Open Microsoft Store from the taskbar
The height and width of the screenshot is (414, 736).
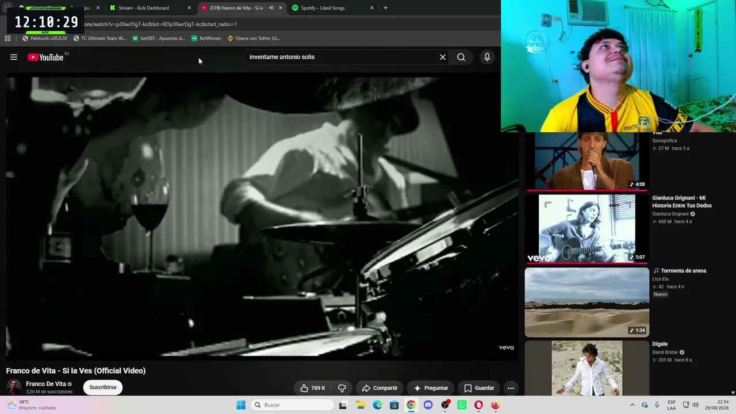[x=394, y=405]
